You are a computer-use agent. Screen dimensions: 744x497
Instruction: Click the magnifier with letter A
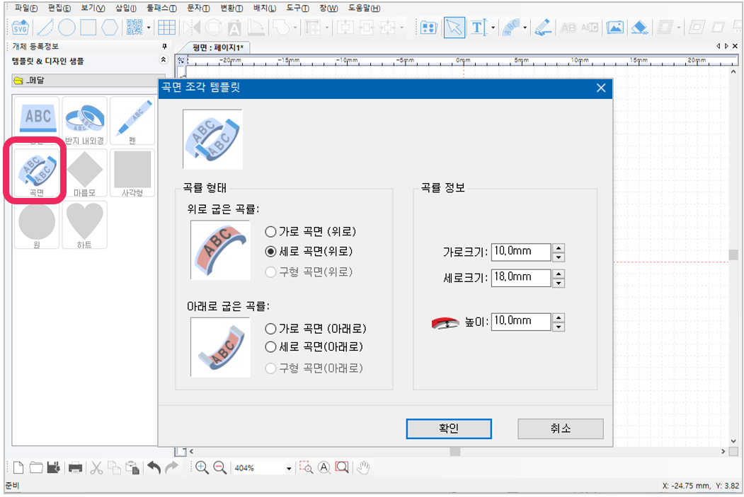point(324,467)
